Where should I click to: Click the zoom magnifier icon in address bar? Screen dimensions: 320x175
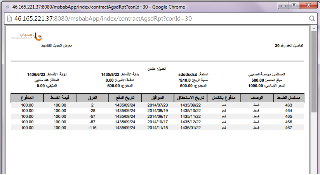pos(312,19)
